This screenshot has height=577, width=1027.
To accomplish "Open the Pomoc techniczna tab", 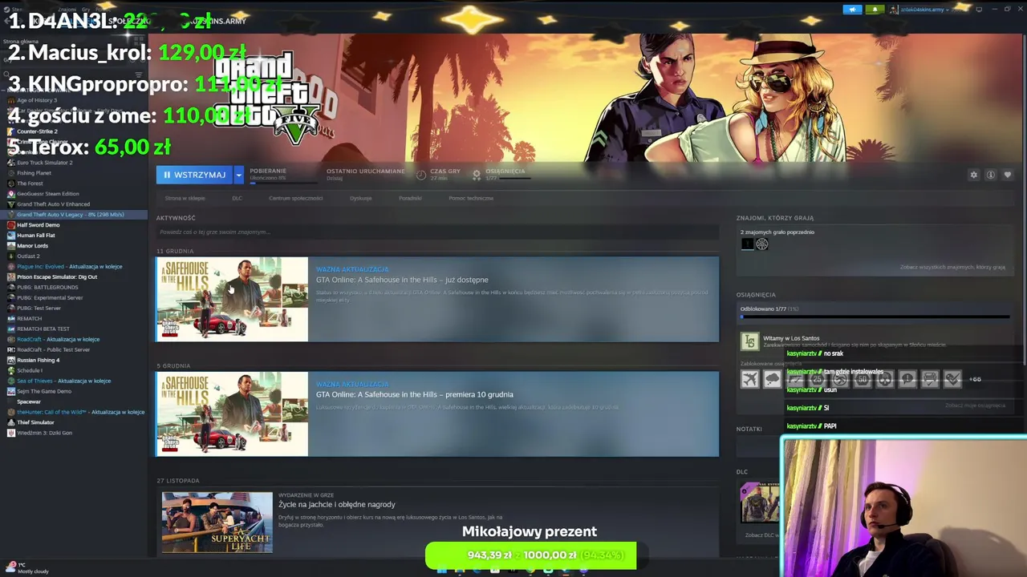I will (x=471, y=198).
